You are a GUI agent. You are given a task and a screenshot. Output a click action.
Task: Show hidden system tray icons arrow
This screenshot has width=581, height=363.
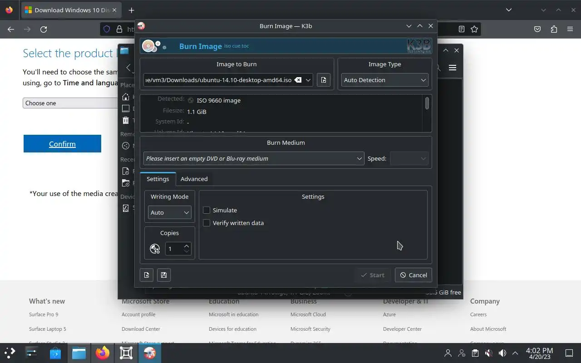click(515, 353)
